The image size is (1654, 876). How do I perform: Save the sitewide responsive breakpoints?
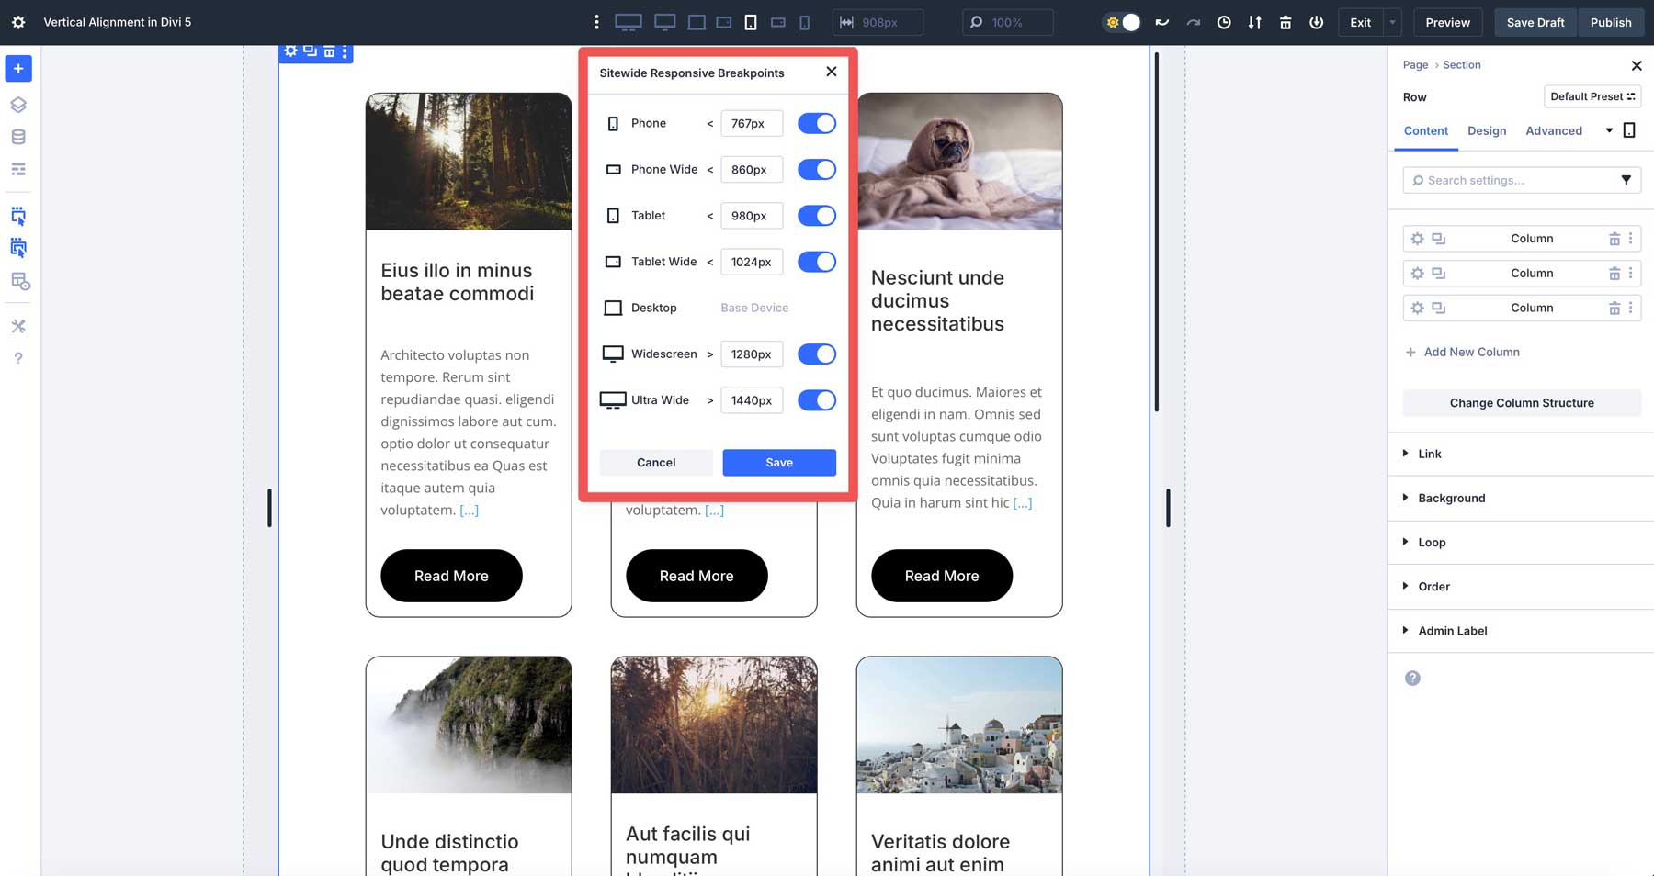point(778,462)
